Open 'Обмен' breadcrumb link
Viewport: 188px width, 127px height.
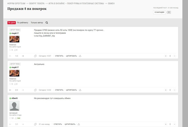pyautogui.click(x=111, y=3)
